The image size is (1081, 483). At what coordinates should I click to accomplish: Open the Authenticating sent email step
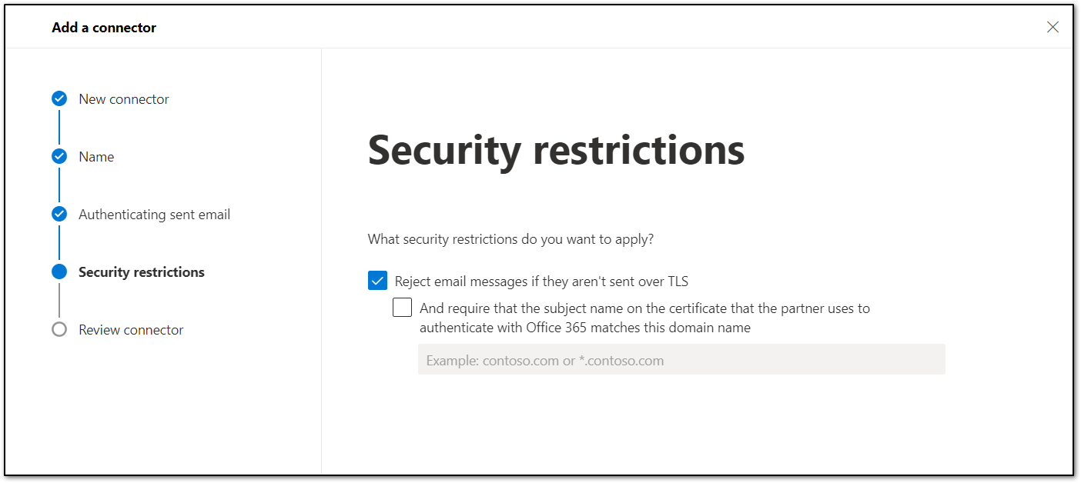[154, 214]
